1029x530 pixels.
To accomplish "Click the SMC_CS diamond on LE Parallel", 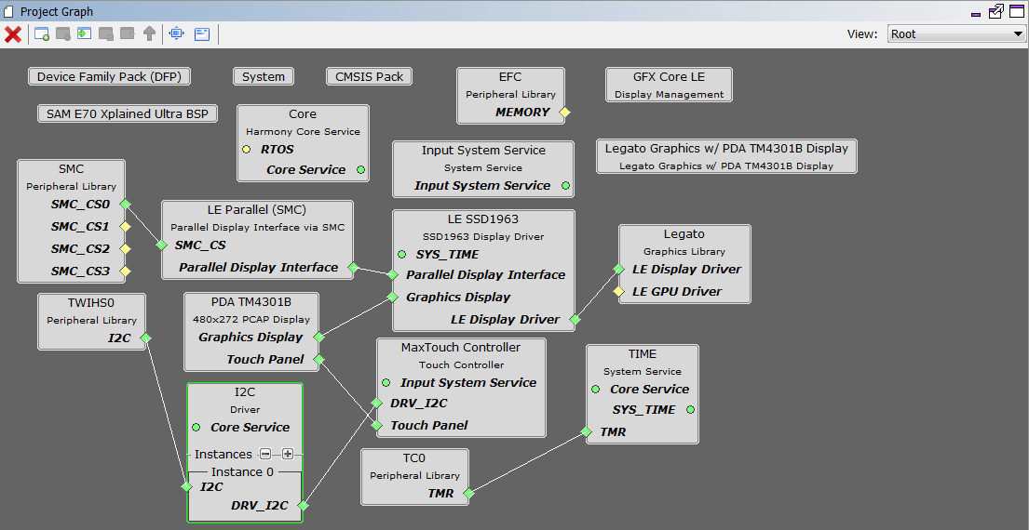I will 161,245.
